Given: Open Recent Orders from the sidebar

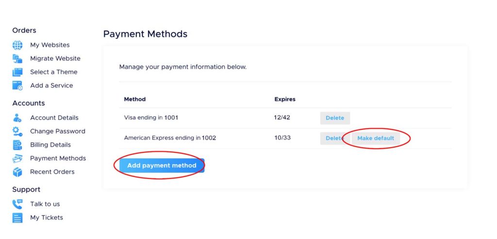Looking at the screenshot, I should pos(52,172).
